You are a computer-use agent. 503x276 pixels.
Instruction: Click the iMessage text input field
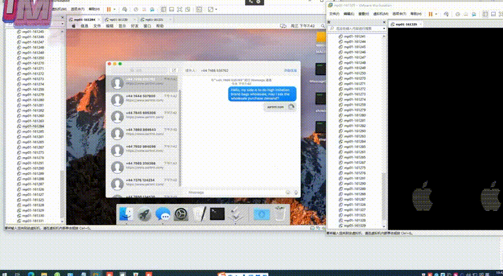pyautogui.click(x=236, y=192)
